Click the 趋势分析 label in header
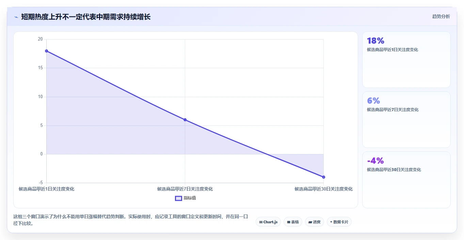 pos(441,16)
